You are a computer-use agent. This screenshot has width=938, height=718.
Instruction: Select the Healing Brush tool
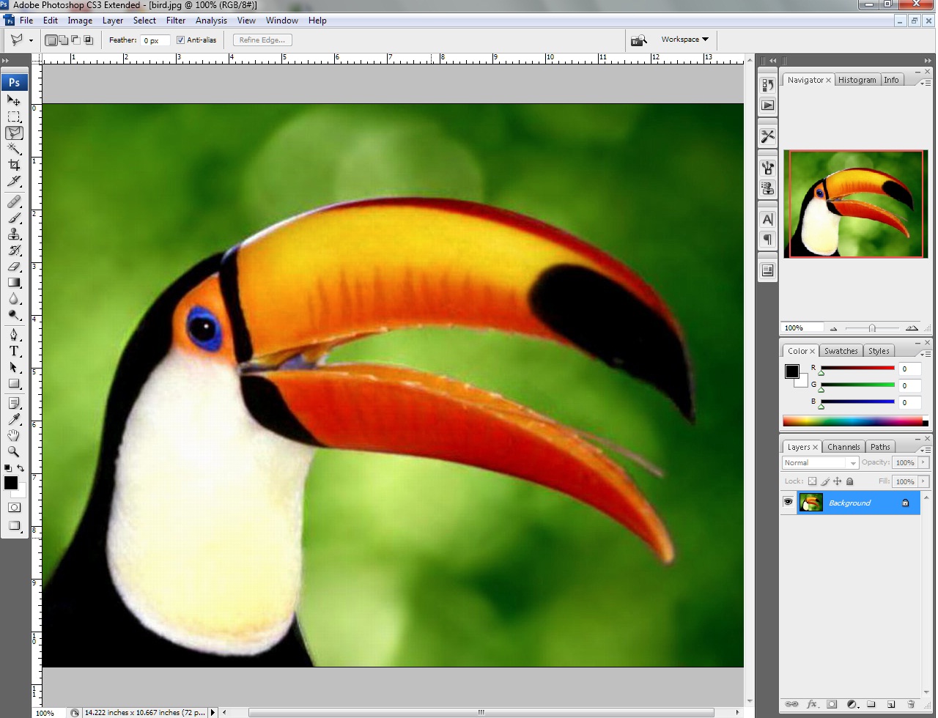point(14,201)
